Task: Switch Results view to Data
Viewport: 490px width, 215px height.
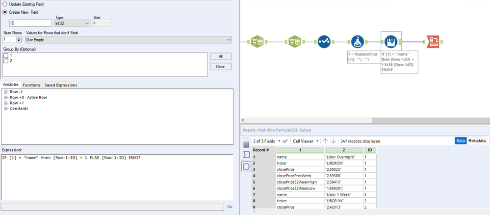Action: [x=461, y=141]
